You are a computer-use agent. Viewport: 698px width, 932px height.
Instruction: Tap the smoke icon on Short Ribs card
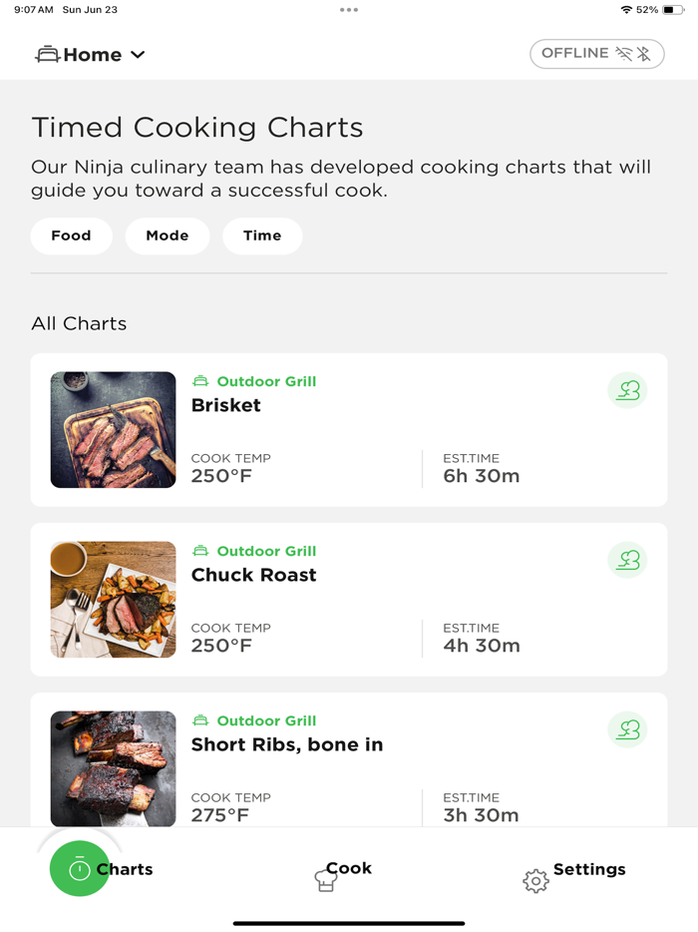click(x=627, y=729)
